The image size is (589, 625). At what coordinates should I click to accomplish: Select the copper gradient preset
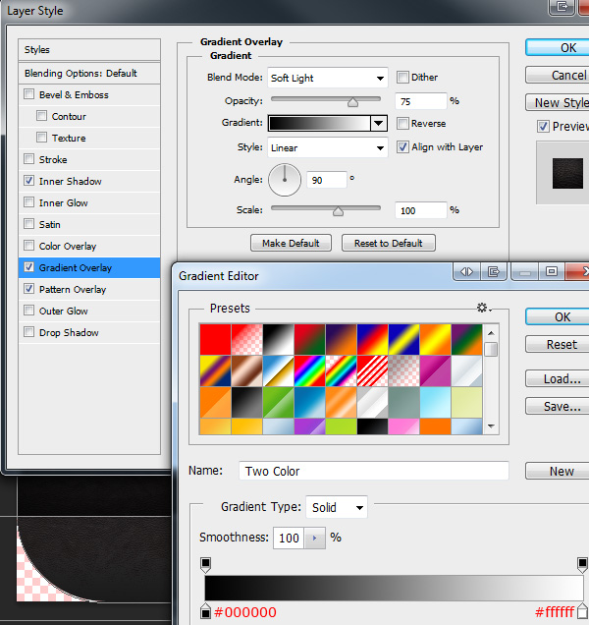[x=247, y=370]
